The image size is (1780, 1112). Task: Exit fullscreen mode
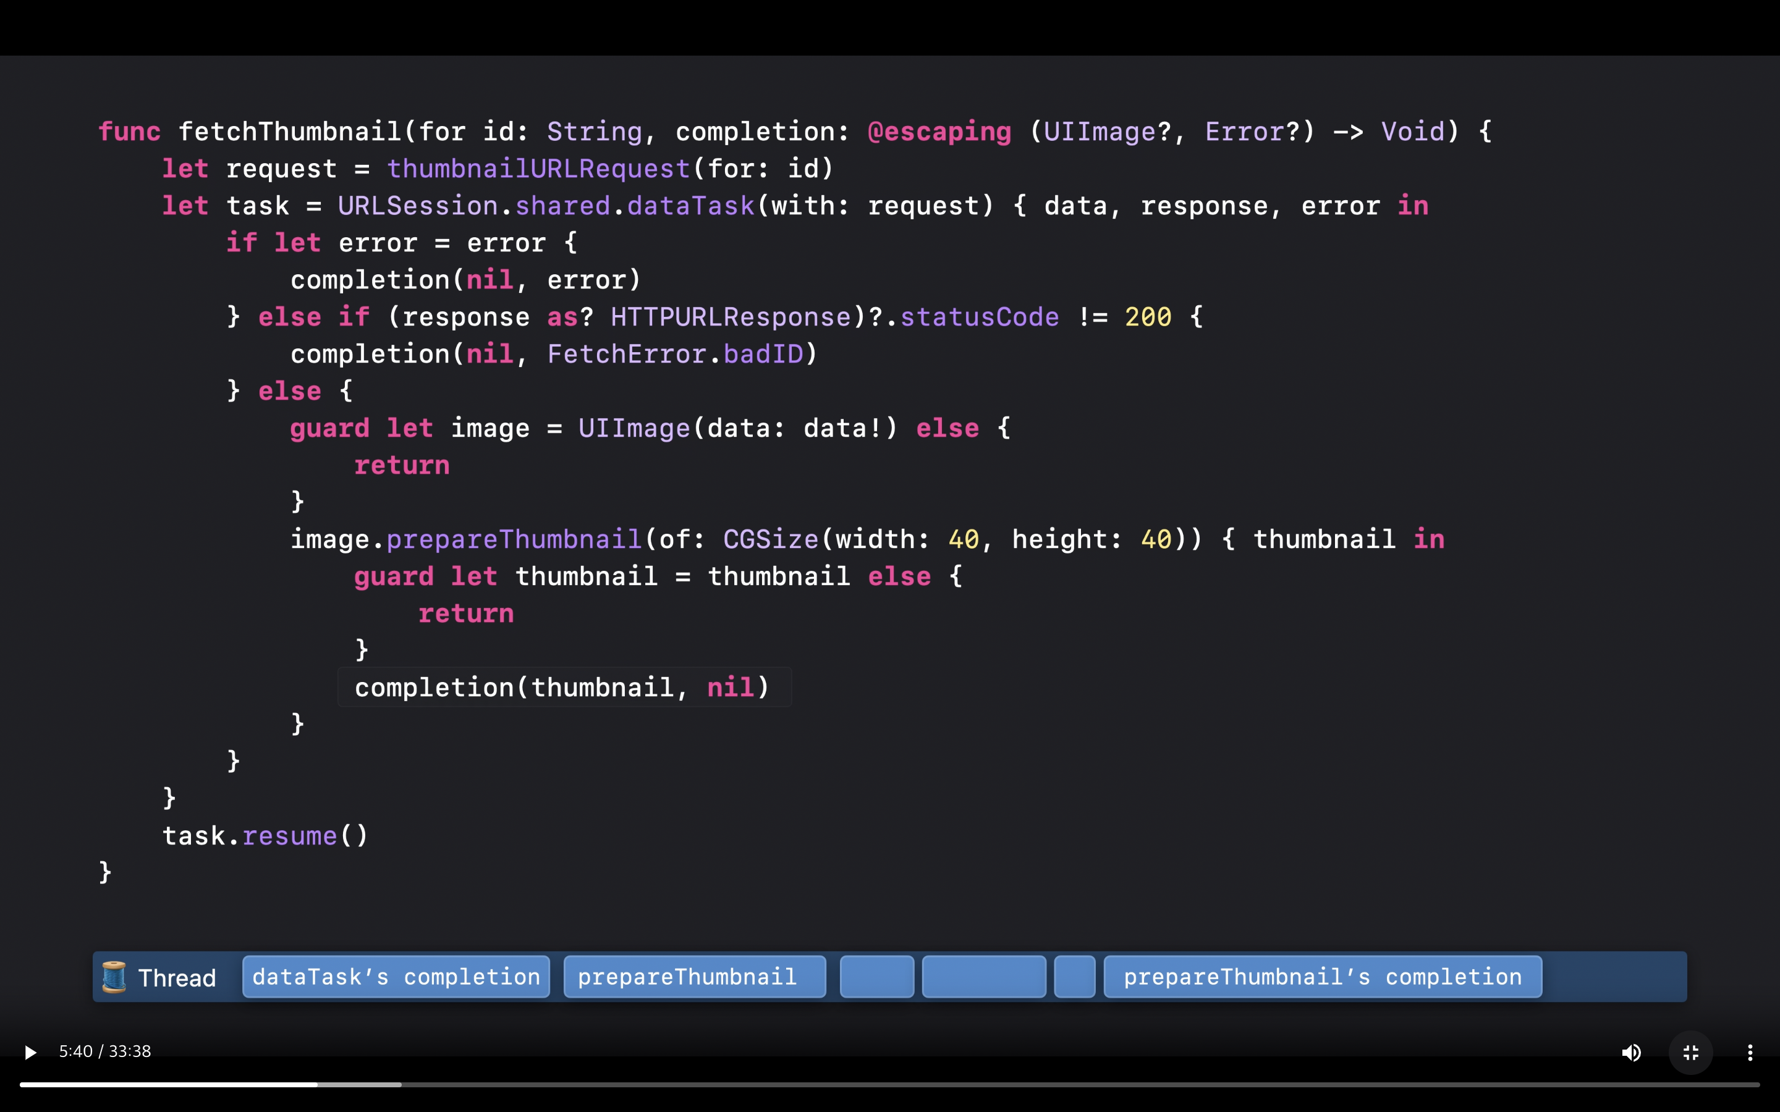point(1690,1053)
